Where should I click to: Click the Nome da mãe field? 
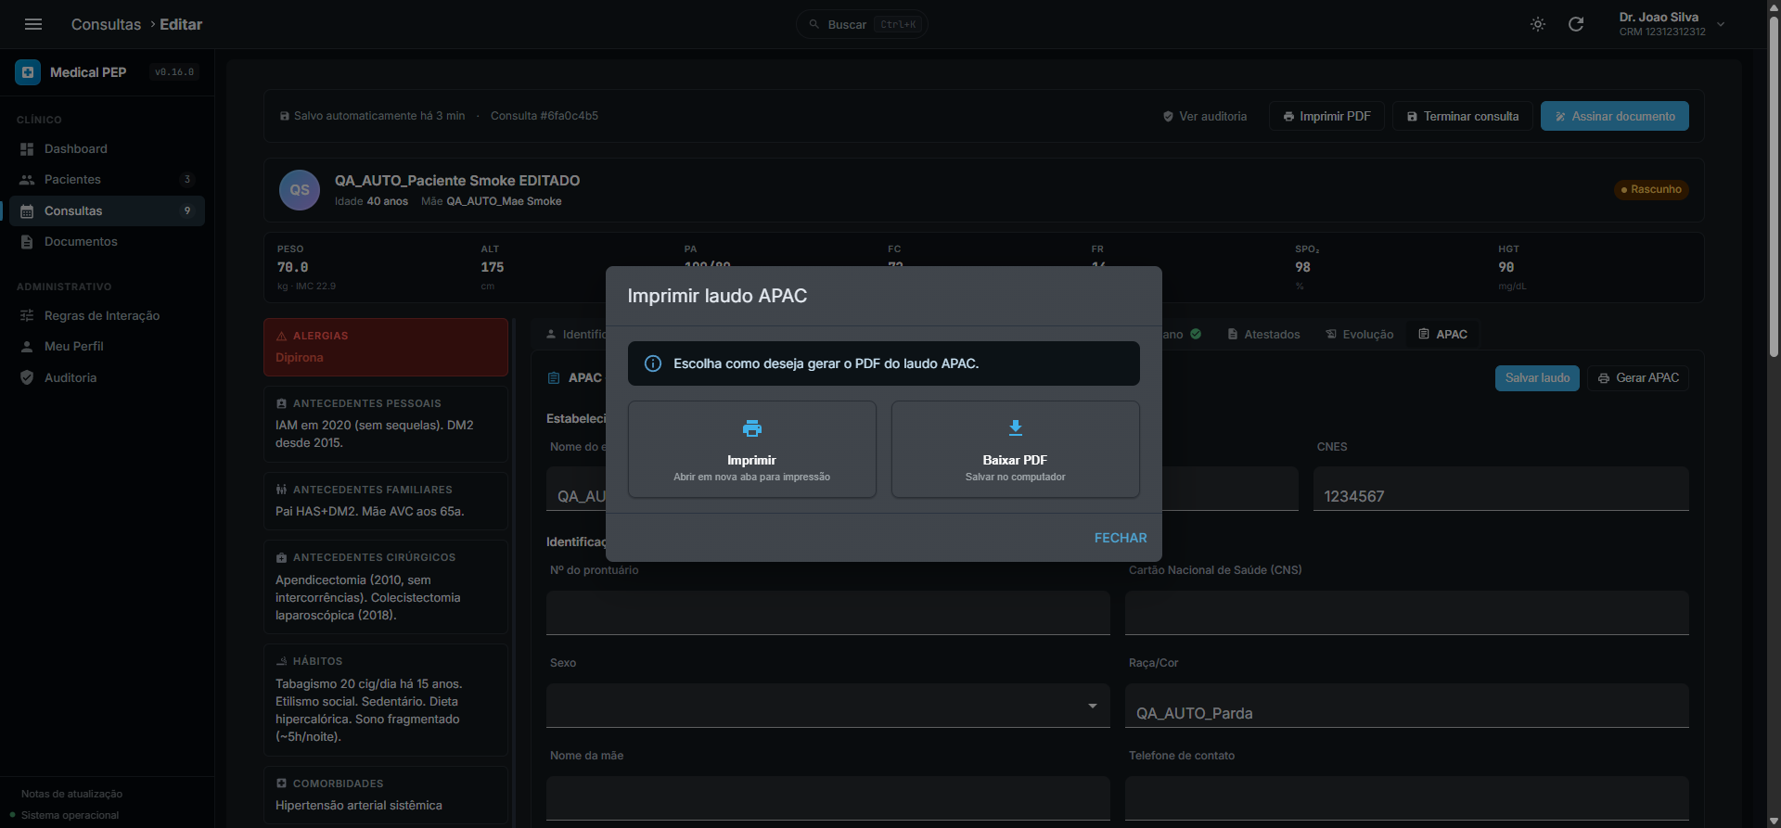(x=828, y=798)
